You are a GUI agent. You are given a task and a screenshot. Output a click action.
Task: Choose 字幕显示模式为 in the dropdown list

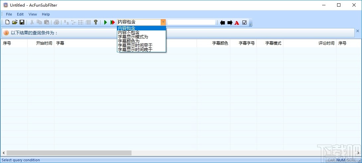(141, 37)
